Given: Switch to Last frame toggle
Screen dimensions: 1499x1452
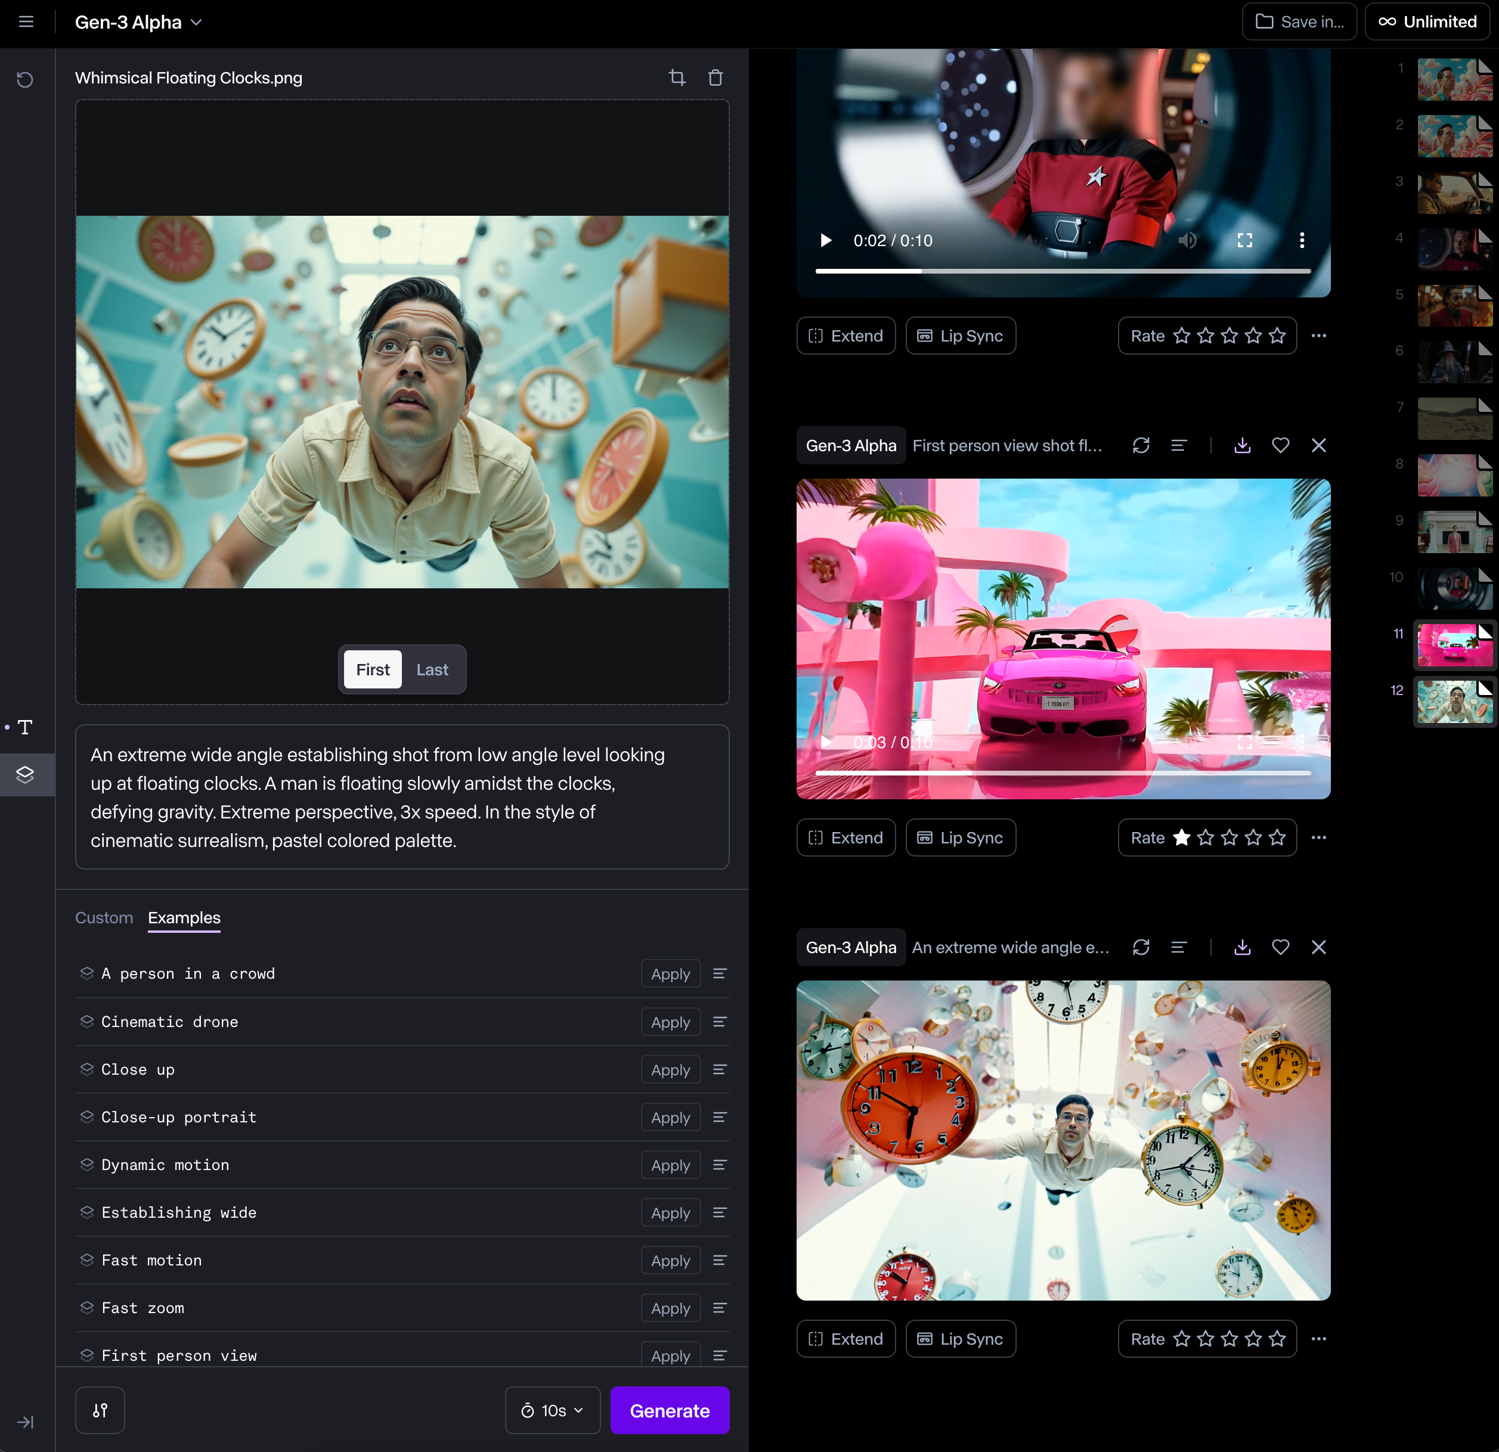Looking at the screenshot, I should (x=432, y=670).
